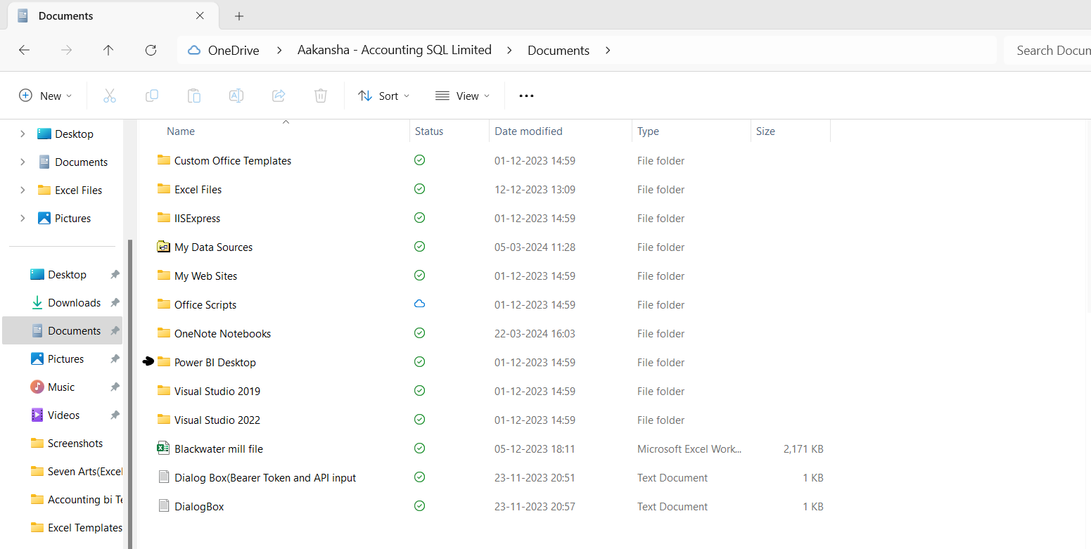Select Dialog Box(Bearer Token and API input file
The width and height of the screenshot is (1091, 549).
coord(265,477)
